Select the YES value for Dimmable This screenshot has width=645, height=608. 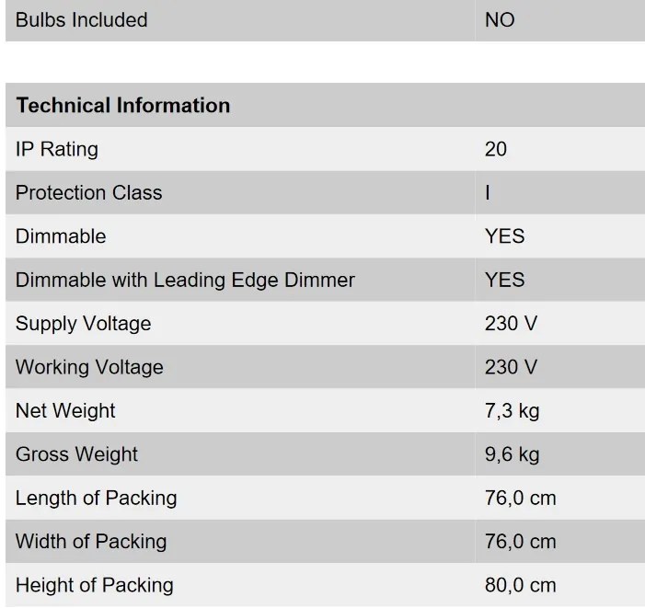(505, 236)
